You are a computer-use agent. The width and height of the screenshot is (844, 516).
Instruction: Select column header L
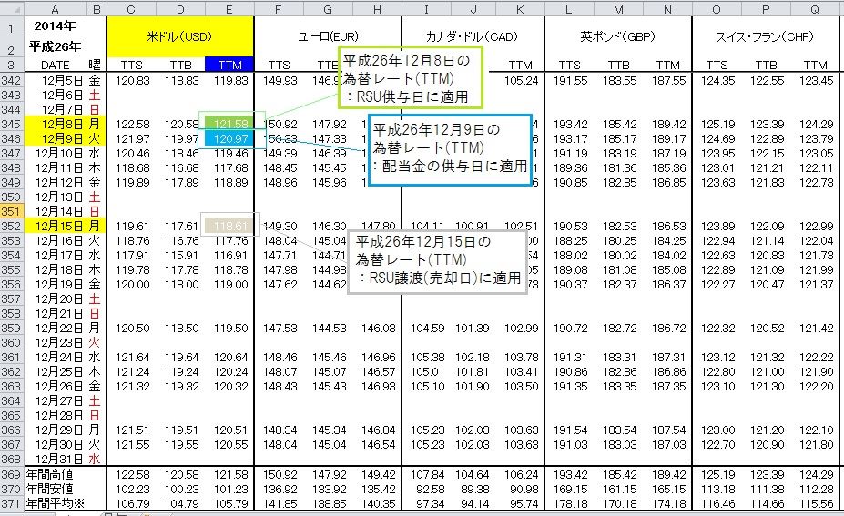pyautogui.click(x=569, y=9)
